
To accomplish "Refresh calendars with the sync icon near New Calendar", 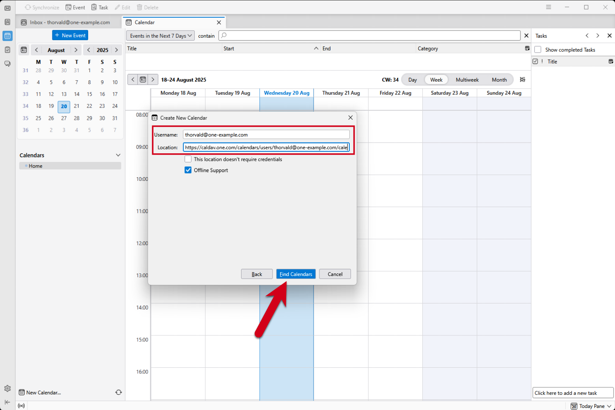I will (x=118, y=392).
